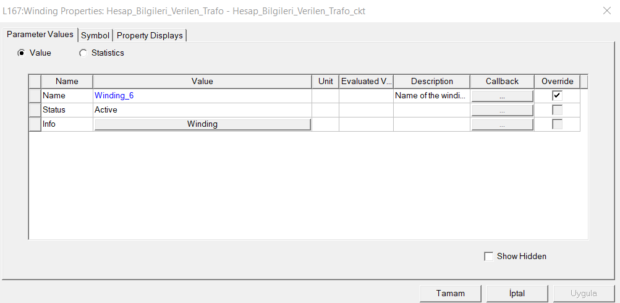Select the Status row name cell
620x303 pixels.
[x=67, y=110]
